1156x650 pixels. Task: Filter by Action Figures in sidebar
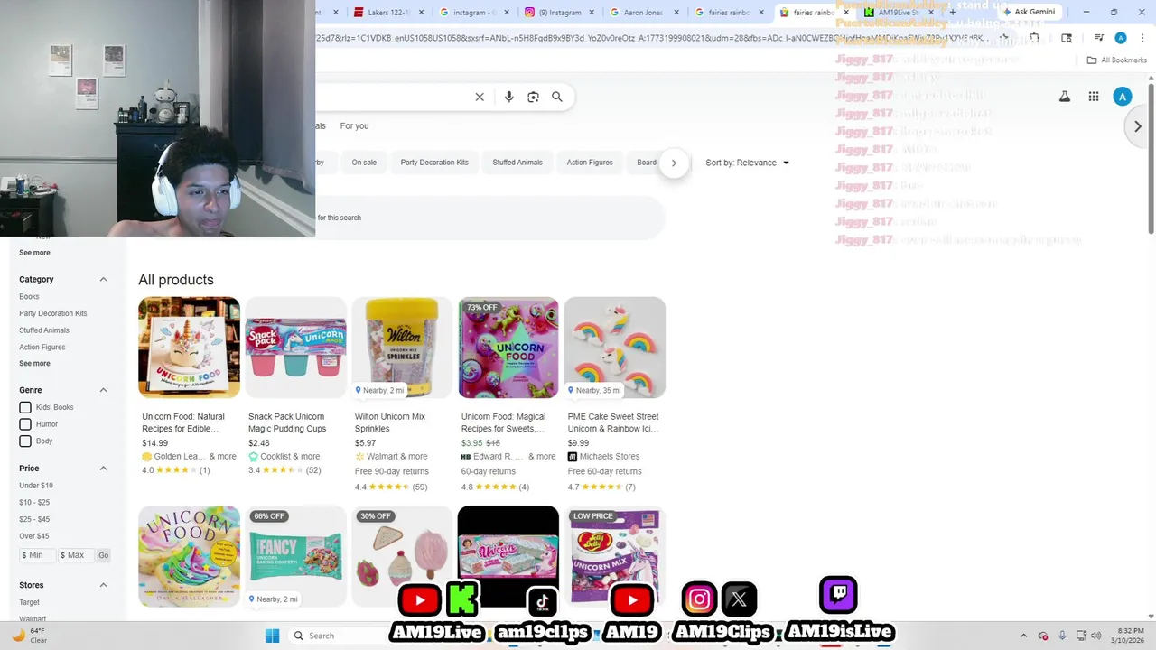(42, 348)
